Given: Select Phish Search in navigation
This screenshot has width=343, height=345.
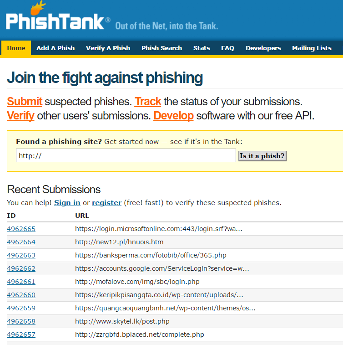Looking at the screenshot, I should pos(161,48).
